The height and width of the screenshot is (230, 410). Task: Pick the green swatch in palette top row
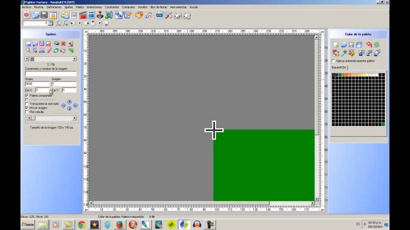click(x=340, y=75)
